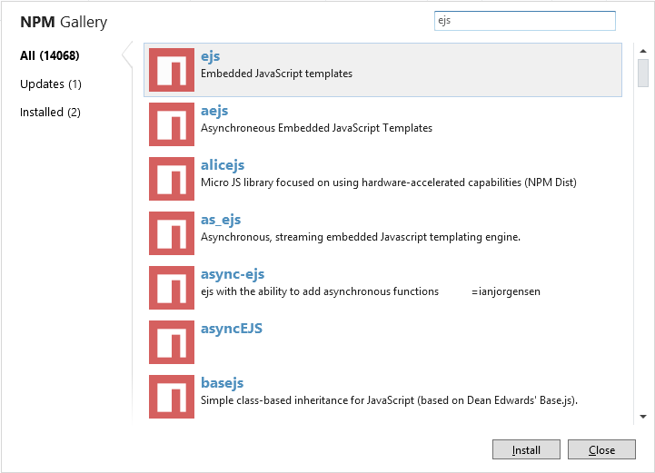Click the basejs package npm icon

click(x=172, y=397)
